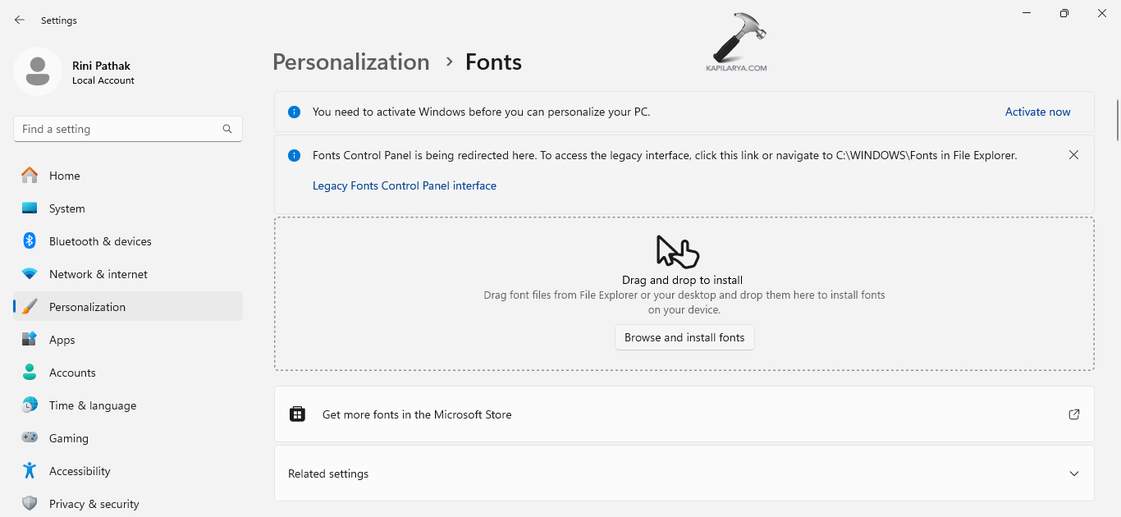Expand the Related settings section
The height and width of the screenshot is (517, 1121).
[x=1073, y=474]
